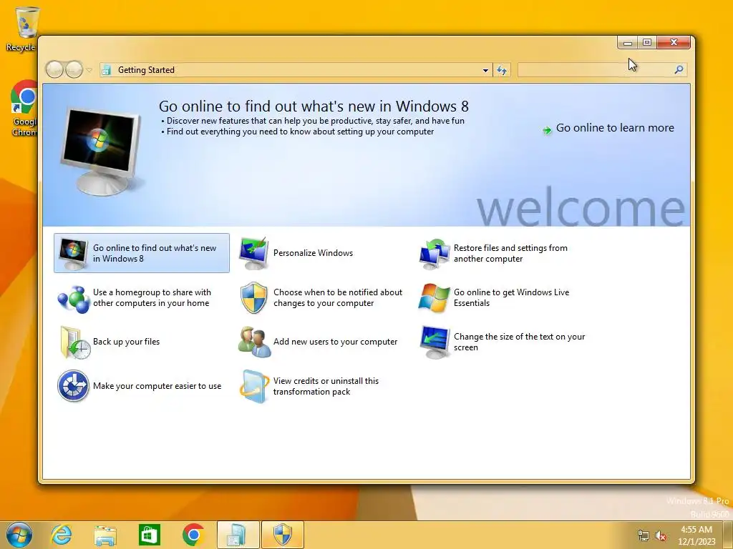Click the Restore files and settings icon
The height and width of the screenshot is (549, 733).
point(434,254)
